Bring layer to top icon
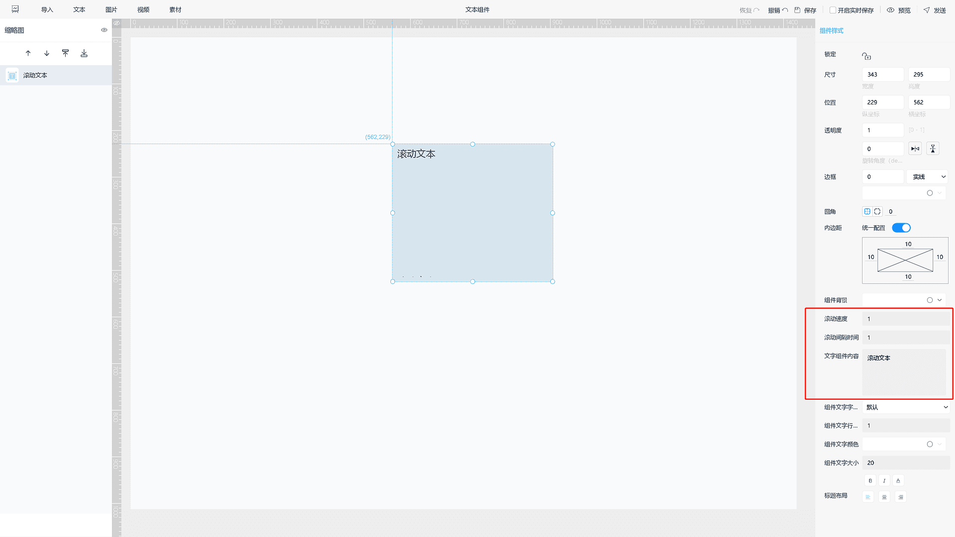This screenshot has width=955, height=537. [65, 53]
